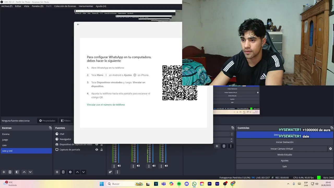Move source down arrow in Fuentes
The image size is (334, 188).
(83, 172)
